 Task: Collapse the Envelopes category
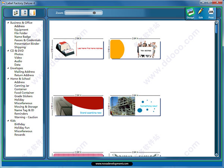point(8,68)
